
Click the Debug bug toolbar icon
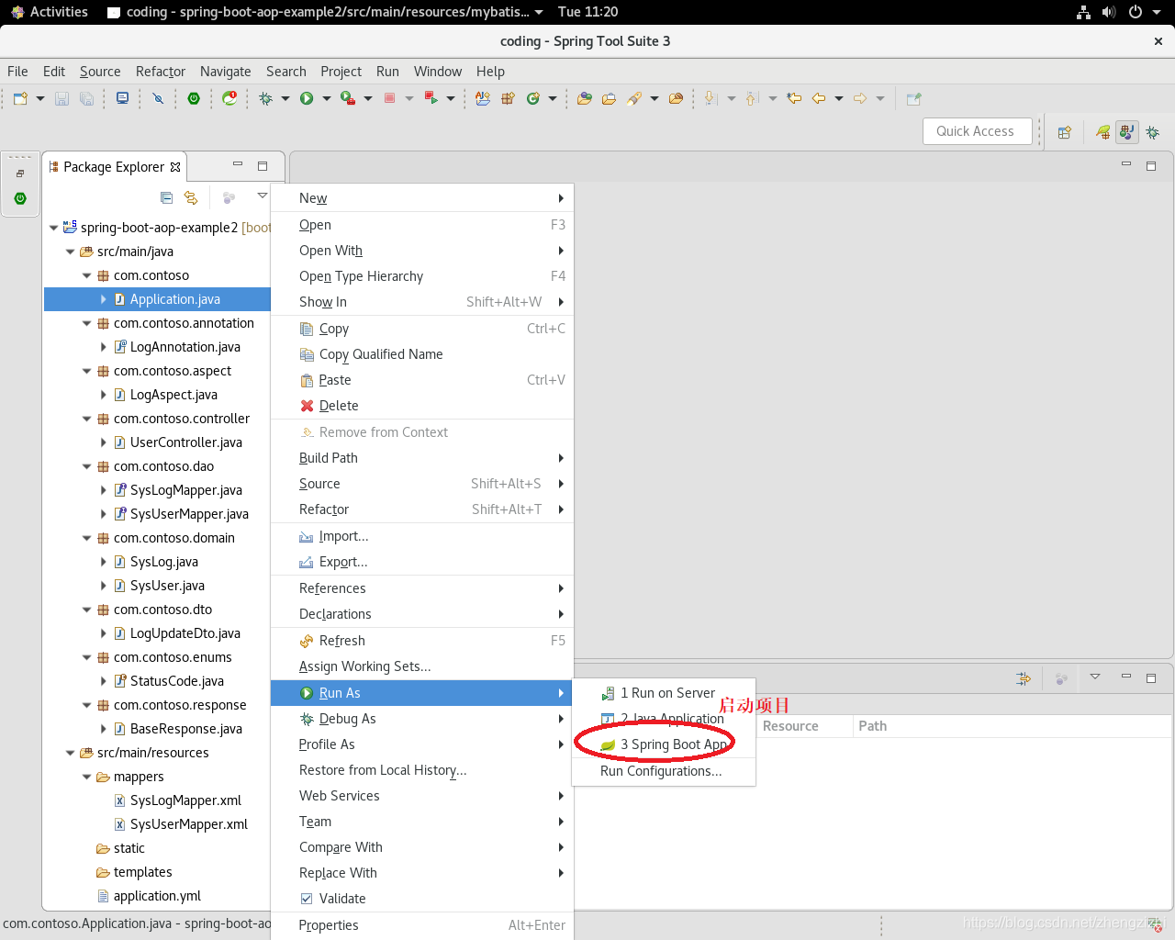click(x=266, y=98)
